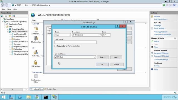
Task: Click the Back navigation arrow
Action: (3, 5)
